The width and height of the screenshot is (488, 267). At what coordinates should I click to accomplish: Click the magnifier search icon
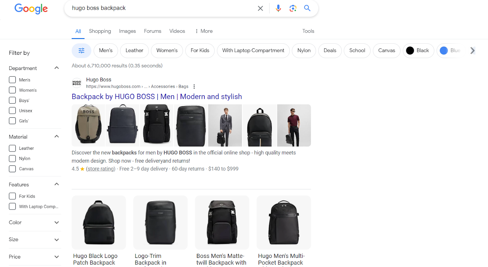click(307, 8)
